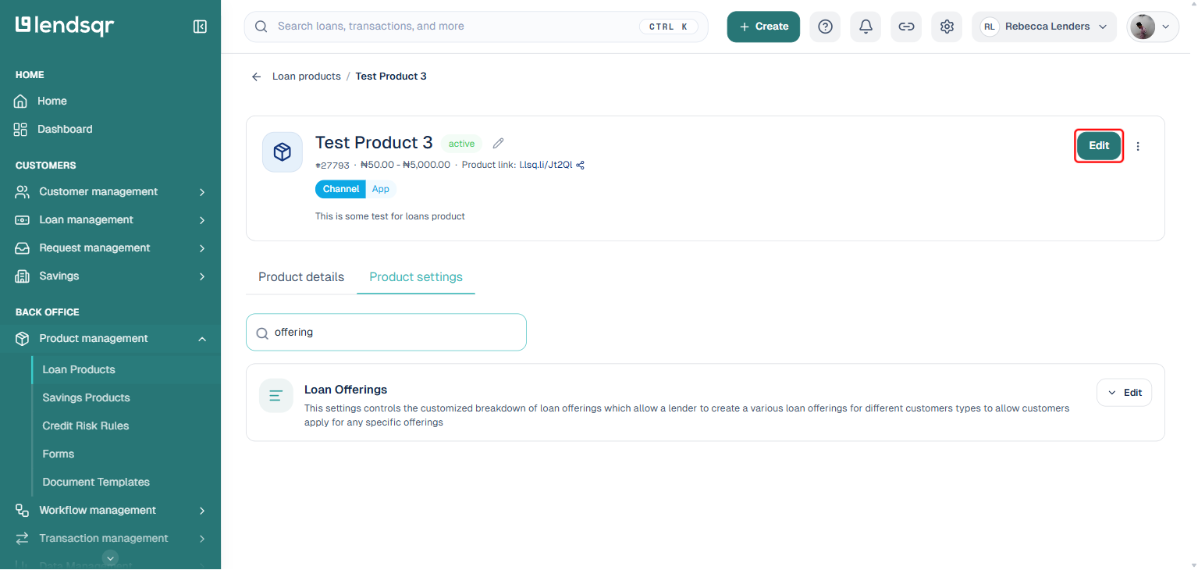1198x570 pixels.
Task: Open Document Templates in sidebar
Action: tap(96, 483)
